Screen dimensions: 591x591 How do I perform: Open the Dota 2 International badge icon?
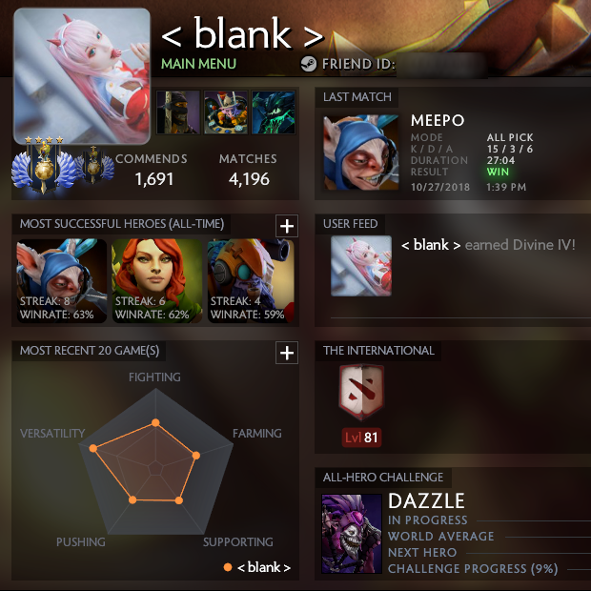[361, 393]
